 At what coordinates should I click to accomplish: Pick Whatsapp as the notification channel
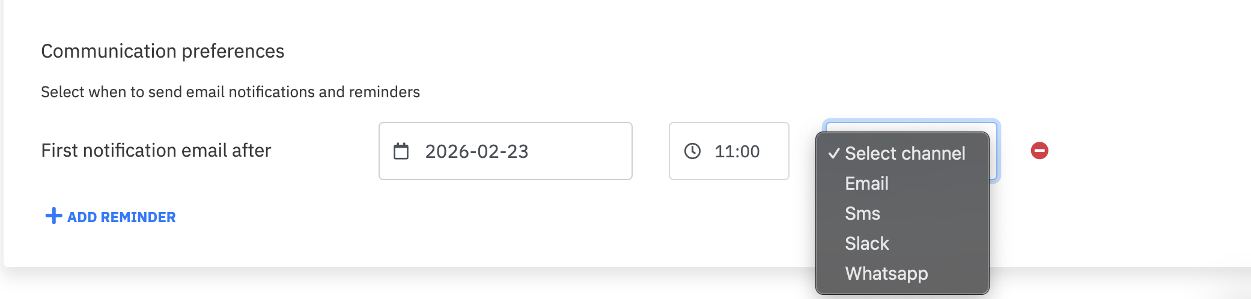pos(886,274)
